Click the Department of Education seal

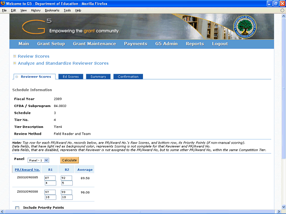click(x=245, y=27)
